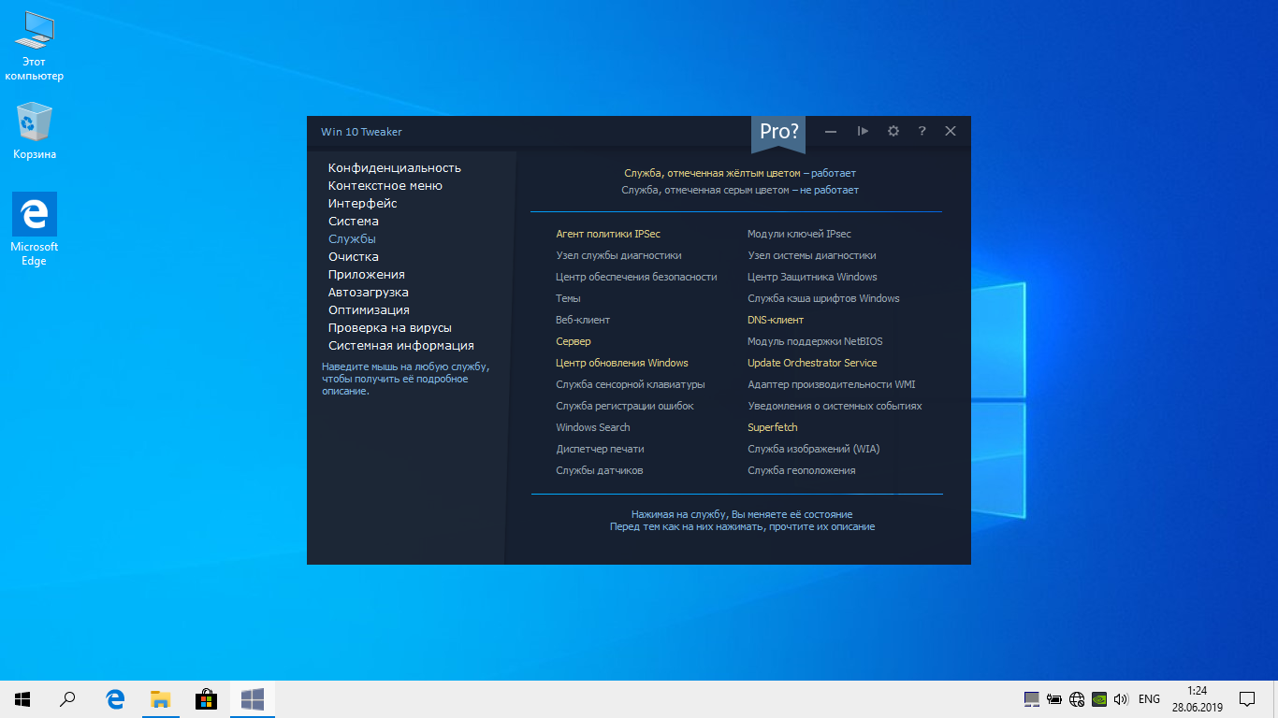The image size is (1278, 718).
Task: Click the question mark help icon
Action: point(922,132)
